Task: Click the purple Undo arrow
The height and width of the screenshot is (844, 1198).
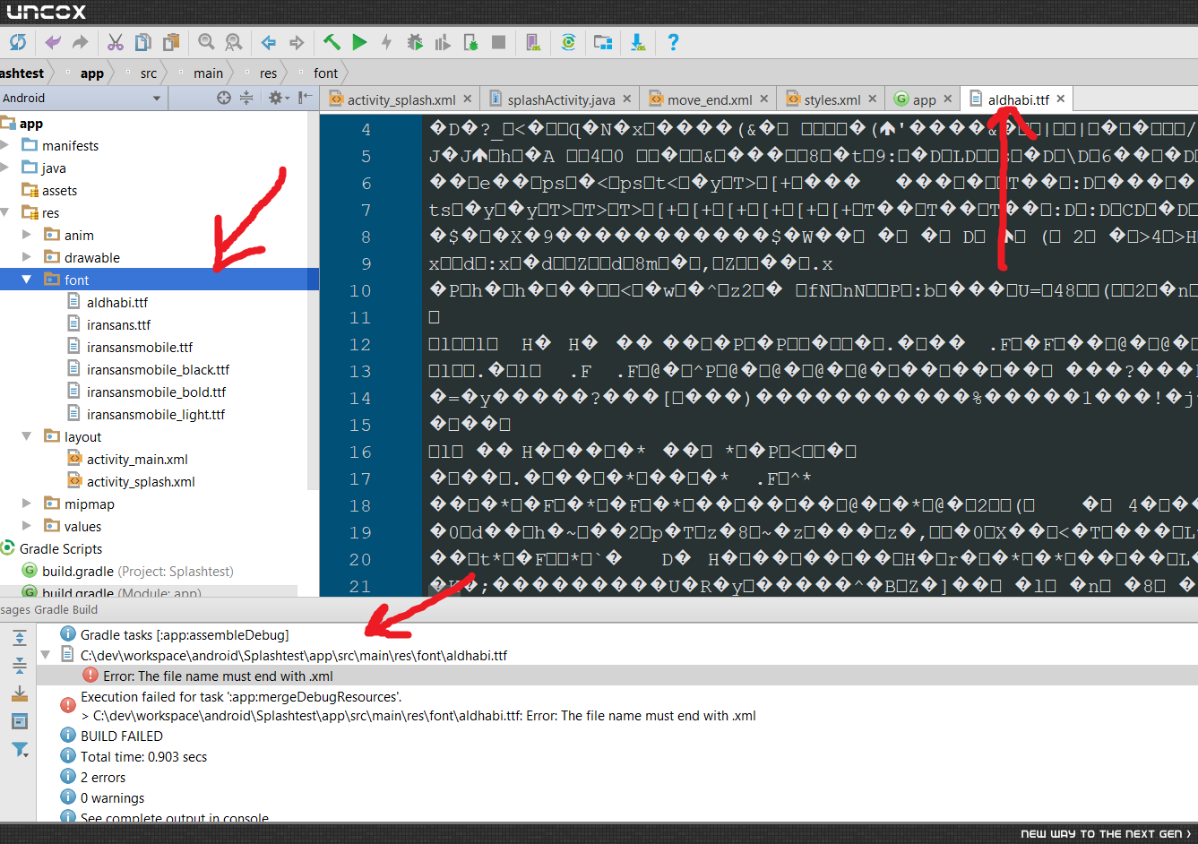Action: 53,42
